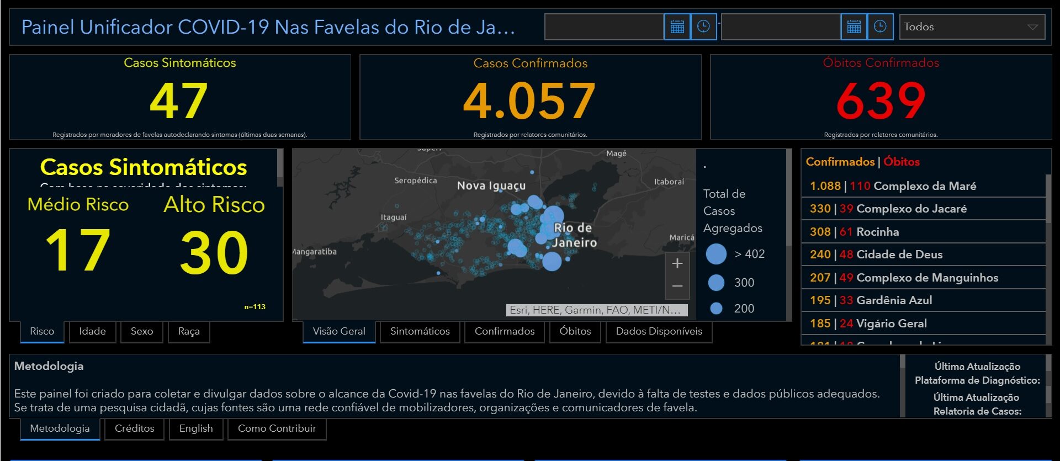The width and height of the screenshot is (1060, 461).
Task: Click the start date input field
Action: coord(604,27)
